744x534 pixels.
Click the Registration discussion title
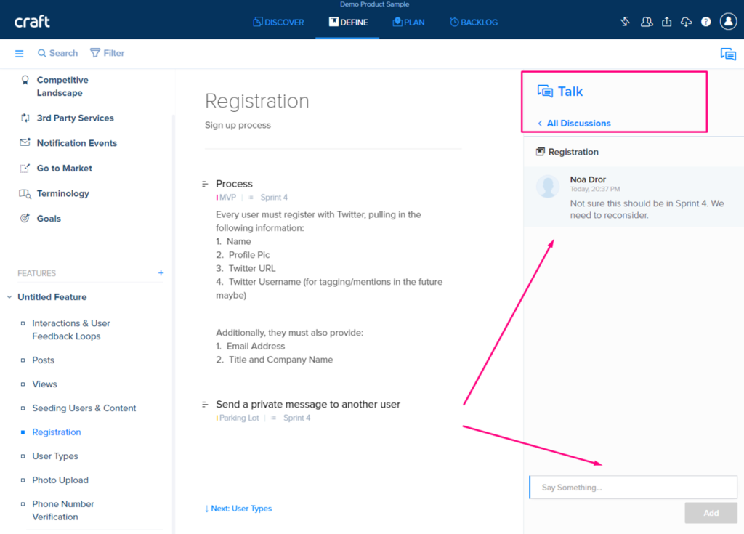pyautogui.click(x=573, y=152)
